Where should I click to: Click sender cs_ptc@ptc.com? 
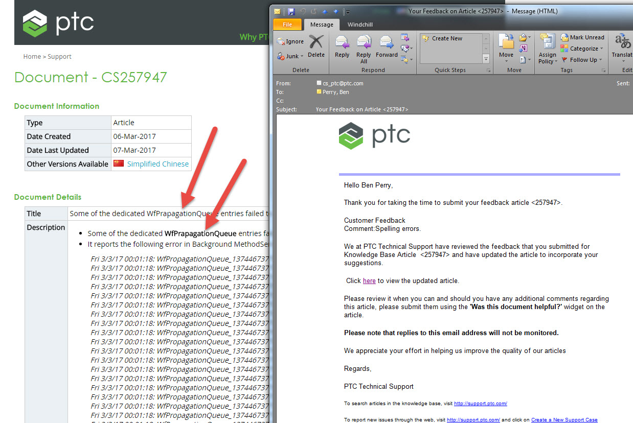(343, 83)
